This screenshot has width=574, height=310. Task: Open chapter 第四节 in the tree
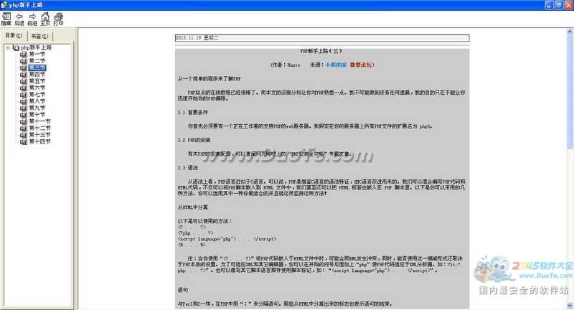coord(37,75)
